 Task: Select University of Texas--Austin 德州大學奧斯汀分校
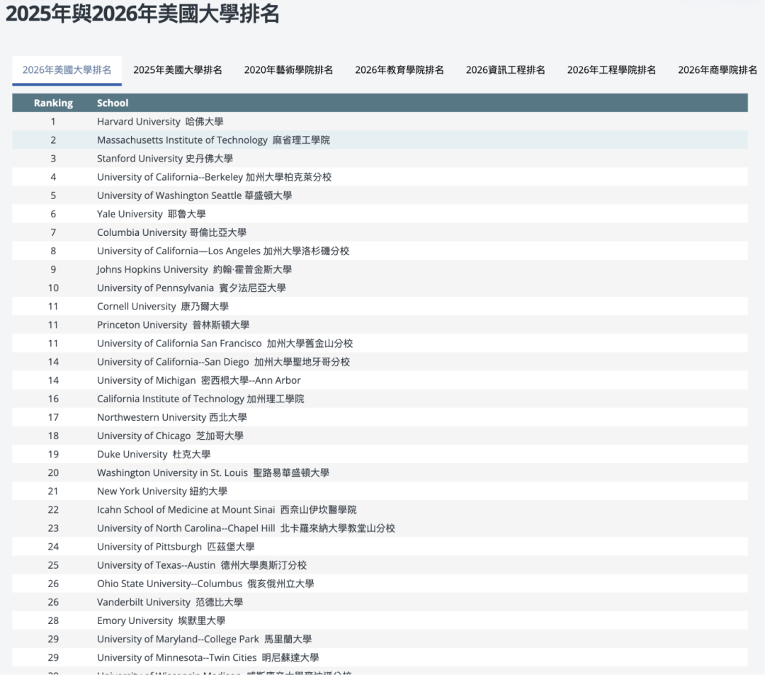tap(202, 565)
